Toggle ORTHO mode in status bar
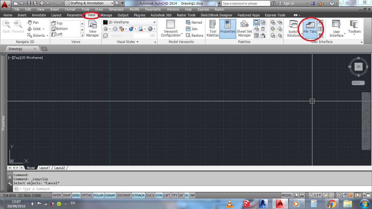This screenshot has height=209, width=372. tap(87, 195)
